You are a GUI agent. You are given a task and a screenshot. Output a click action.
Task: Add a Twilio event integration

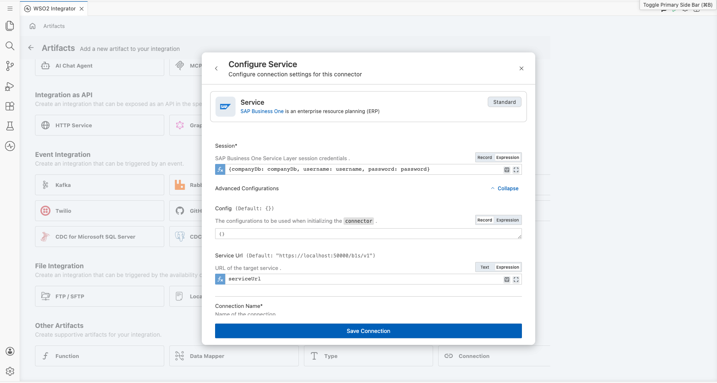click(100, 211)
